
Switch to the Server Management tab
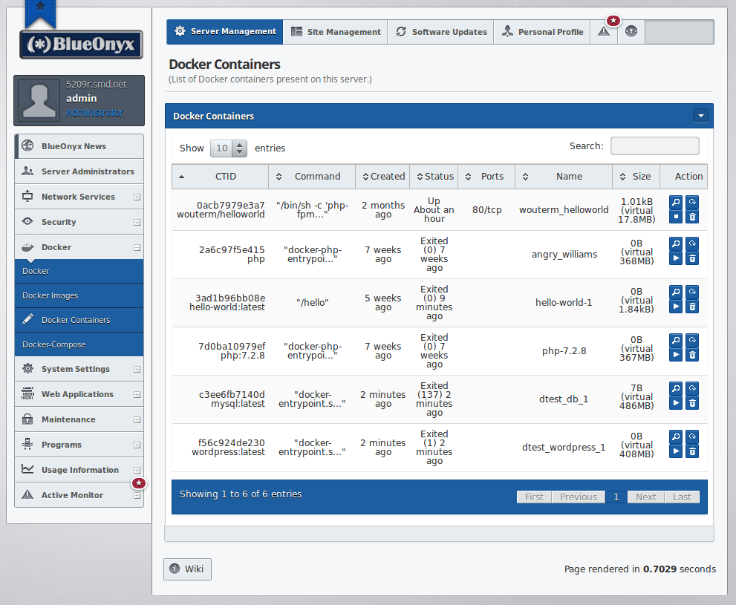pos(225,32)
